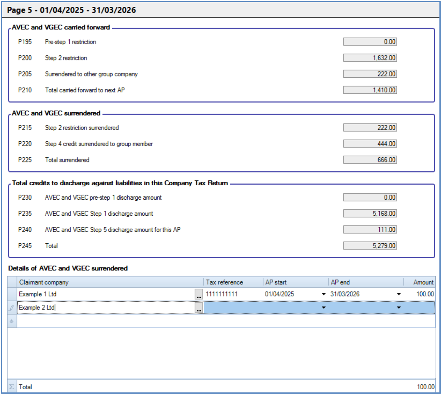Click the AVEC and VGEC carried forward group title

point(61,27)
